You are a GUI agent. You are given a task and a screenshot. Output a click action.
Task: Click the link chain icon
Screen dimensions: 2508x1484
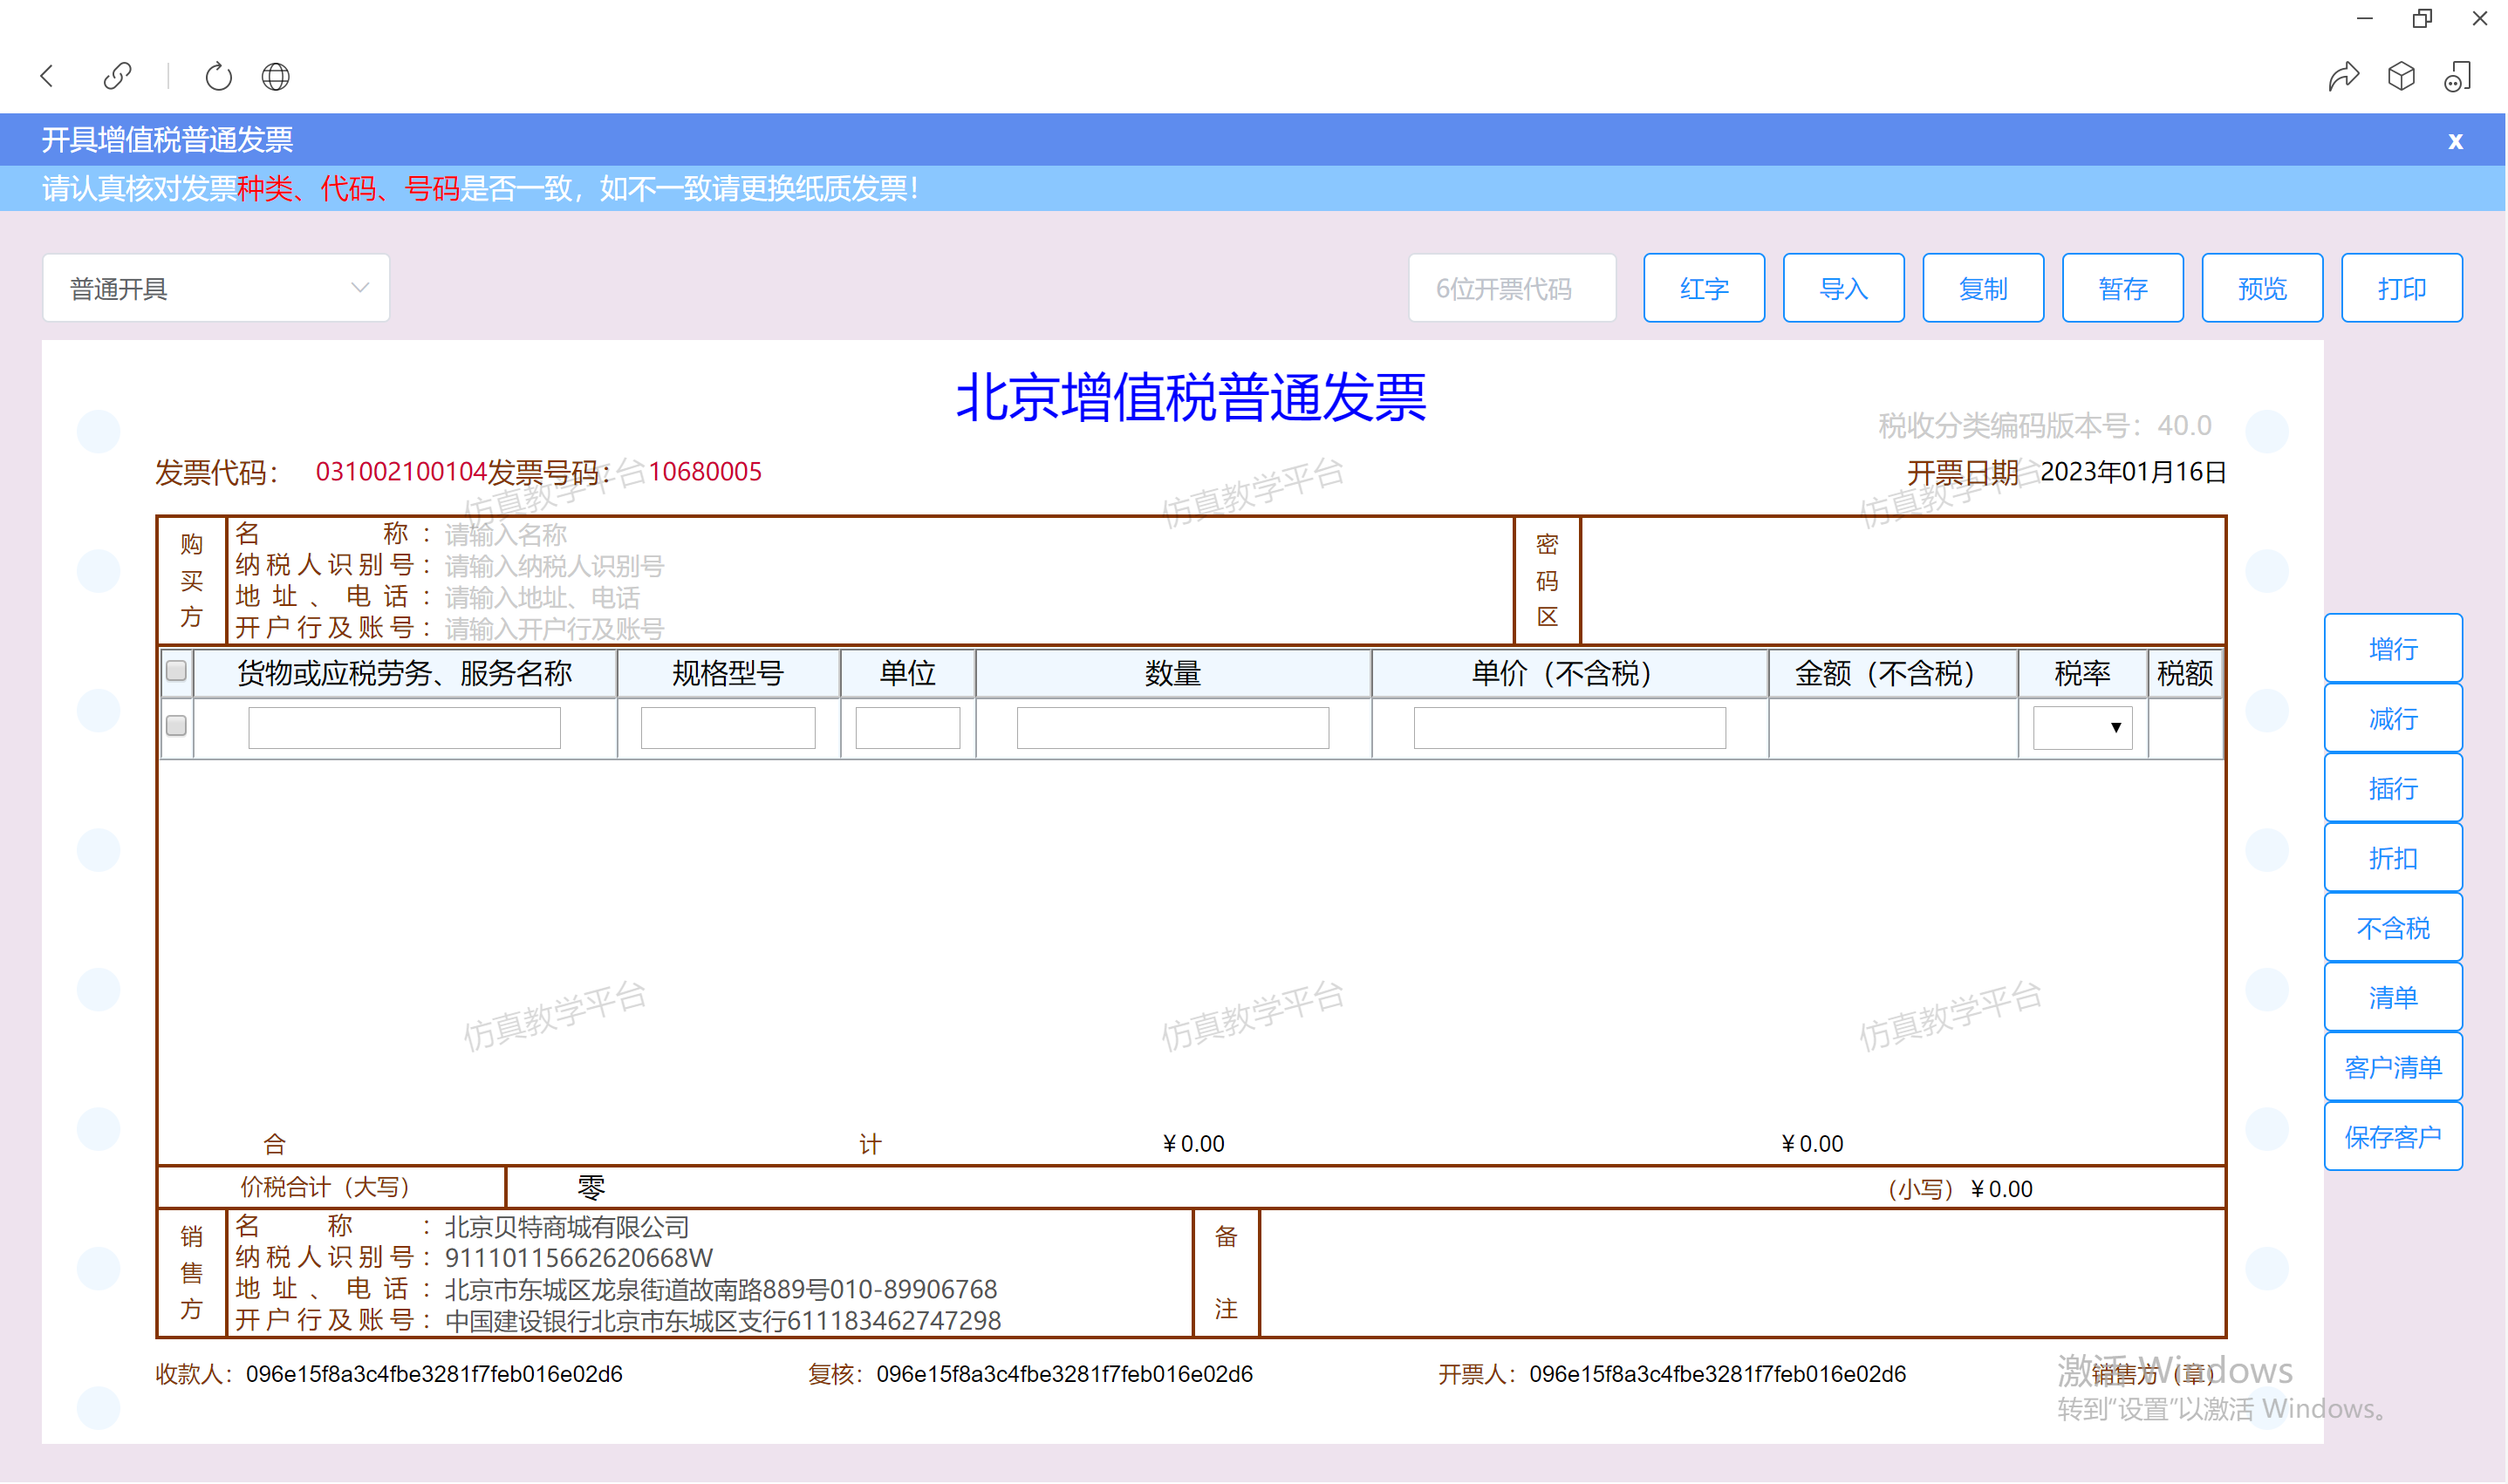[x=117, y=76]
